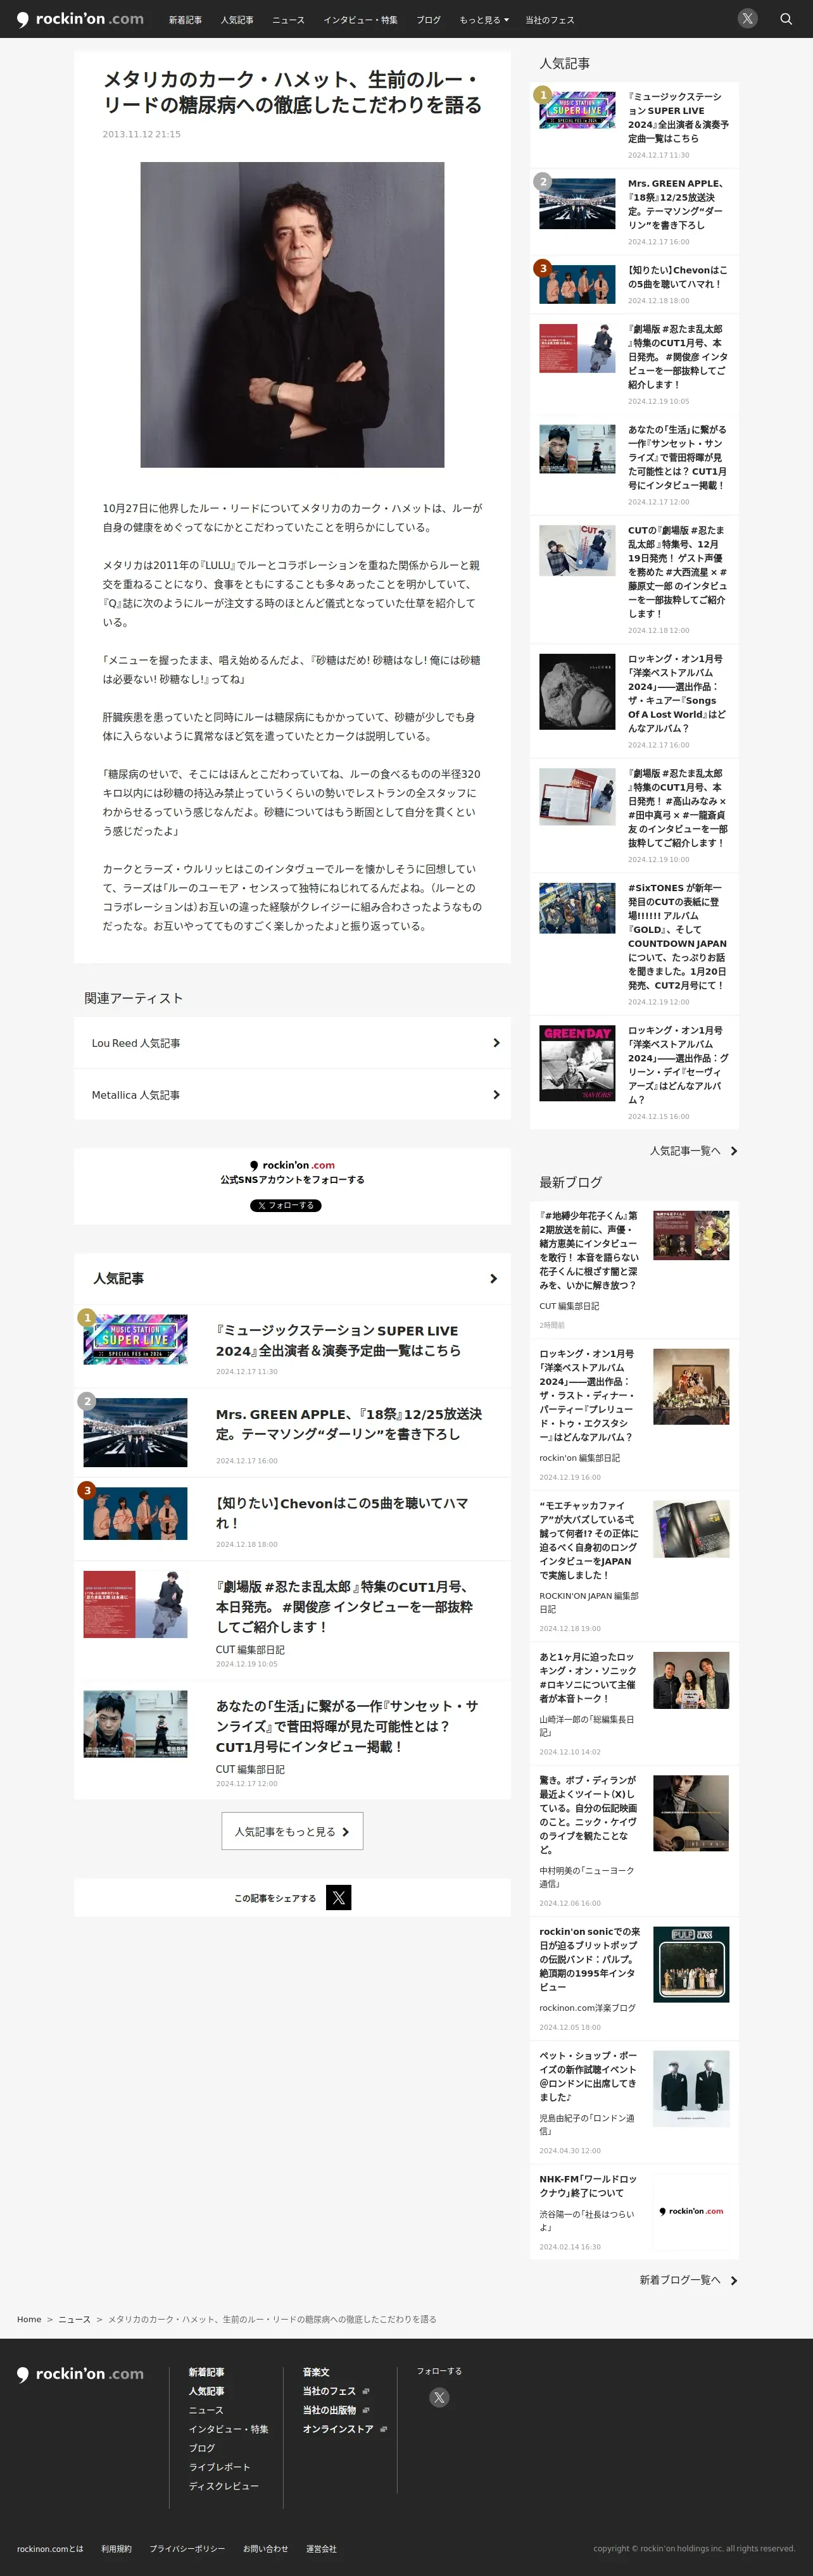Click the Pulp album thumbnail in blog list

tap(691, 1964)
